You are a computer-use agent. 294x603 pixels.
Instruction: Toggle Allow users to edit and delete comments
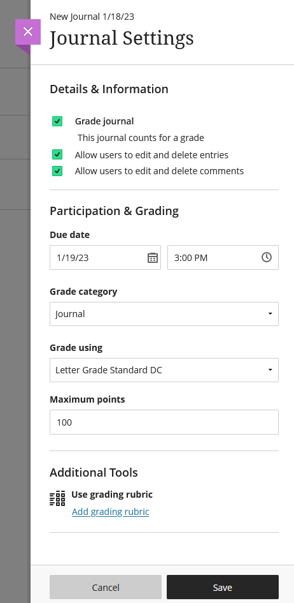pos(57,171)
